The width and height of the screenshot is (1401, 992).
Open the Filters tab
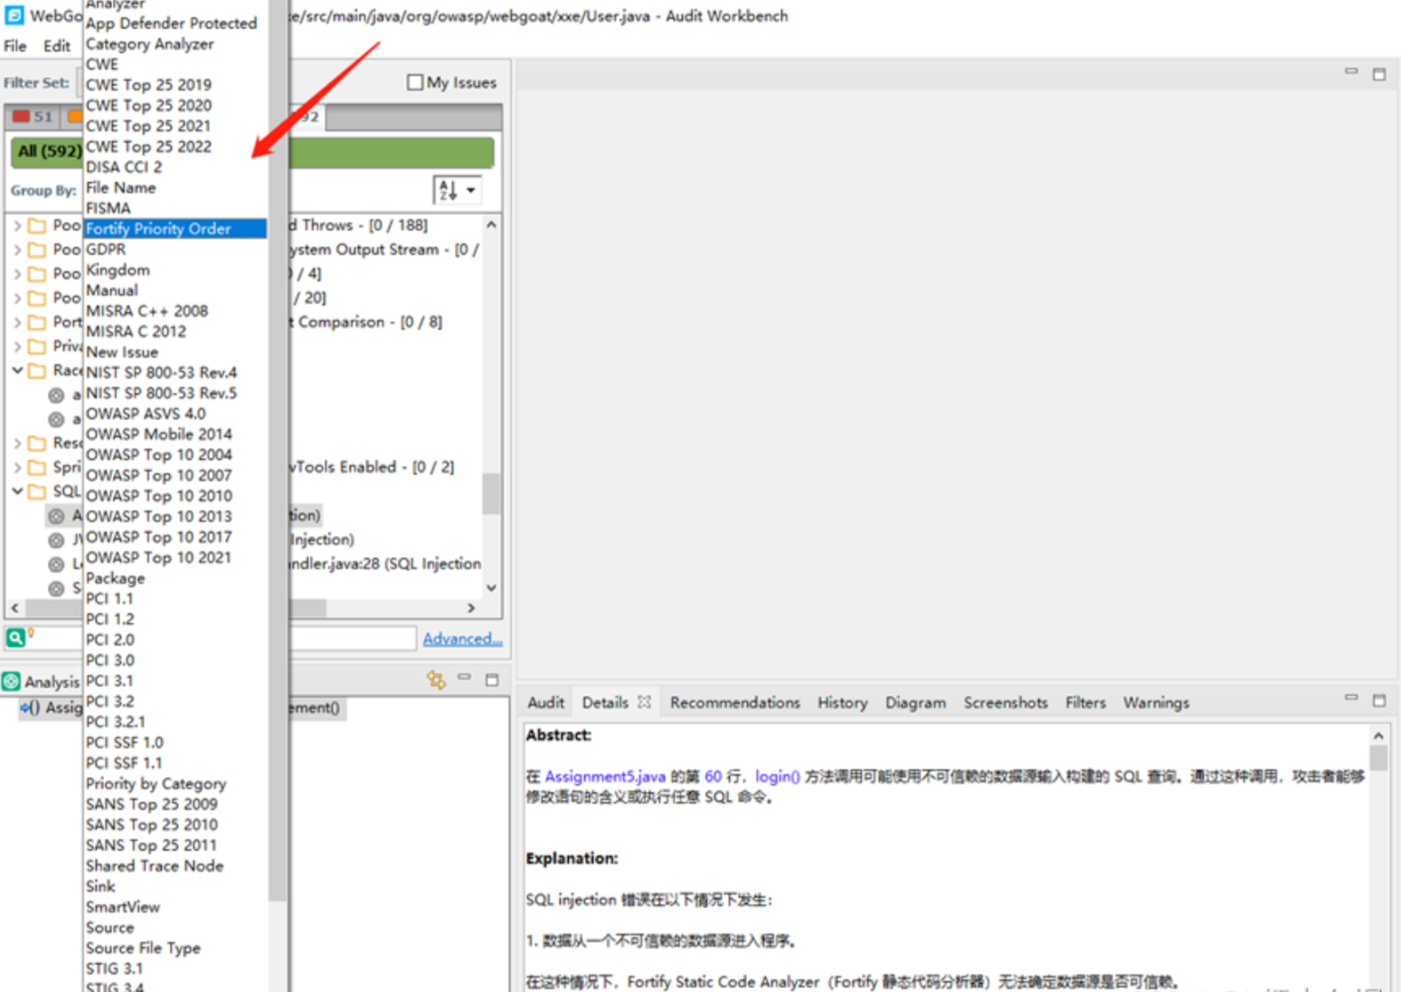pos(1085,703)
